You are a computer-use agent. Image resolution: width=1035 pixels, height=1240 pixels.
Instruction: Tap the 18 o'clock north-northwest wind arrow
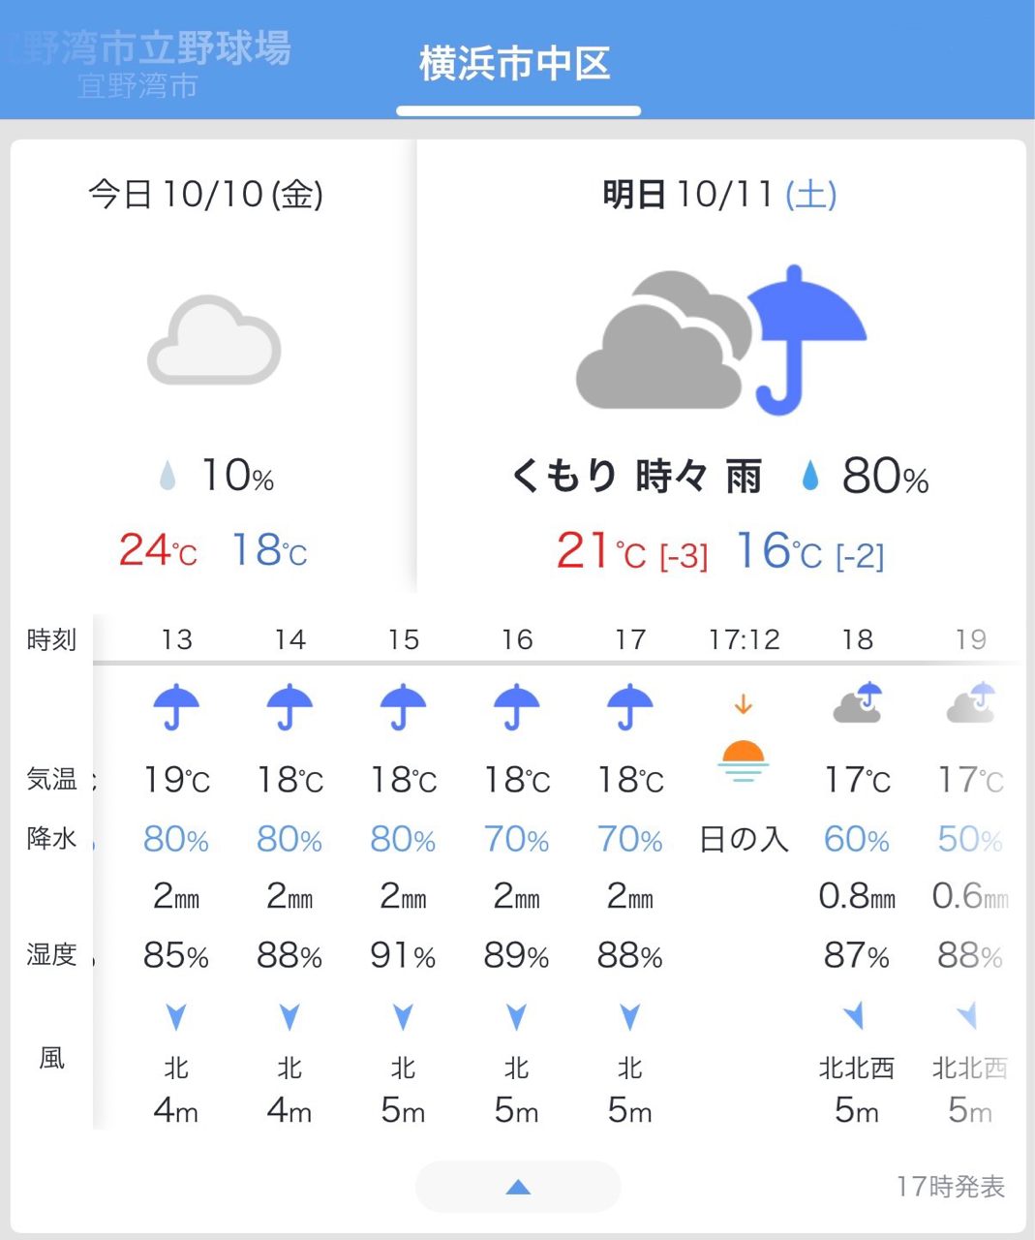point(854,1015)
